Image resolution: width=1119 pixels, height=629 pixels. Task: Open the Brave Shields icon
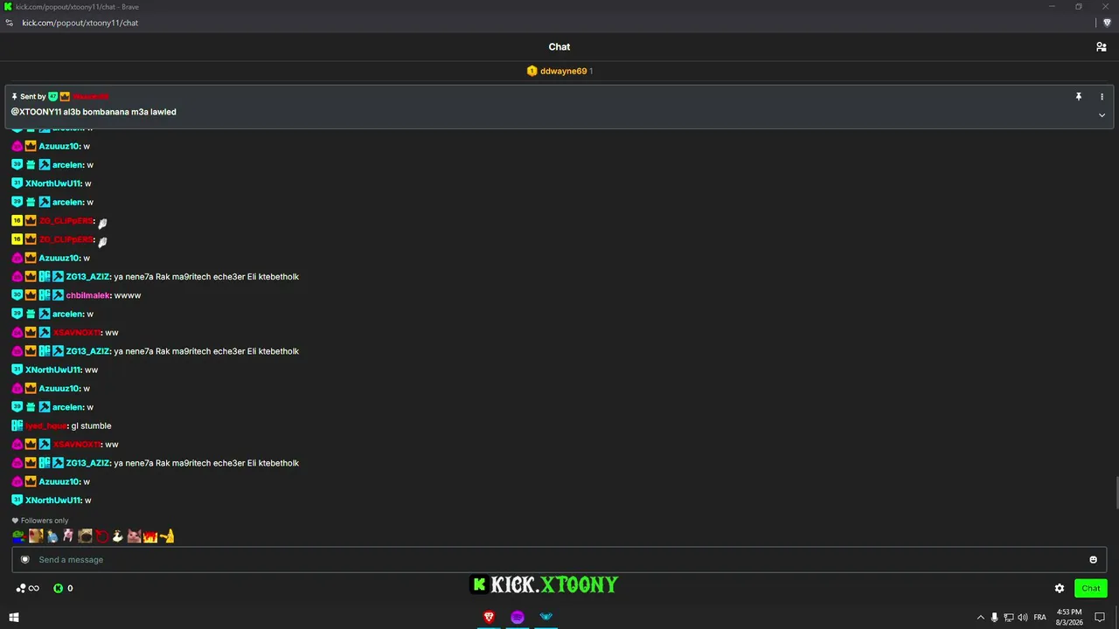pyautogui.click(x=1107, y=23)
